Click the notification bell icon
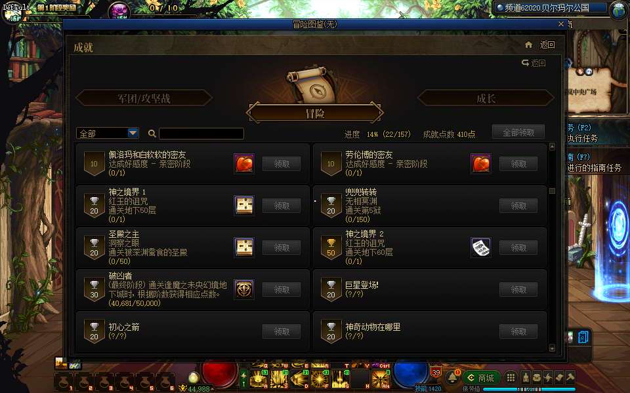This screenshot has width=630, height=393. pyautogui.click(x=452, y=377)
